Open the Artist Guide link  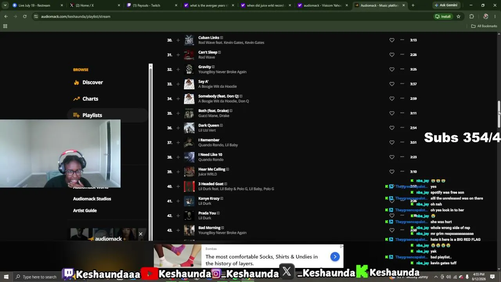85,211
